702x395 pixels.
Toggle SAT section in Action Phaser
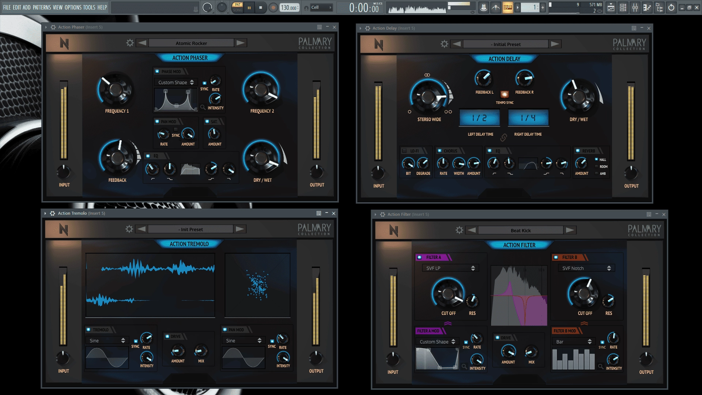click(207, 121)
